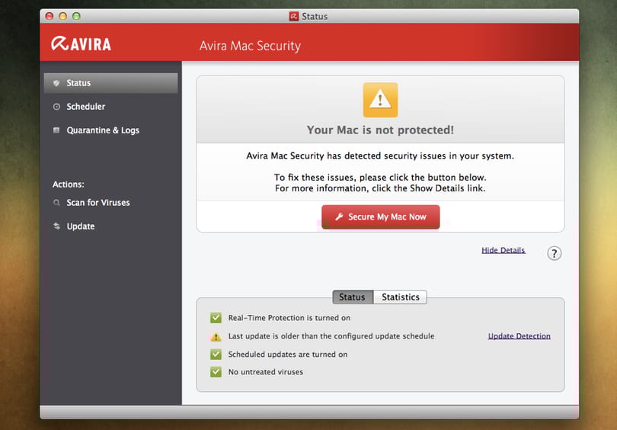Click the 'Status' window title text

pyautogui.click(x=315, y=17)
